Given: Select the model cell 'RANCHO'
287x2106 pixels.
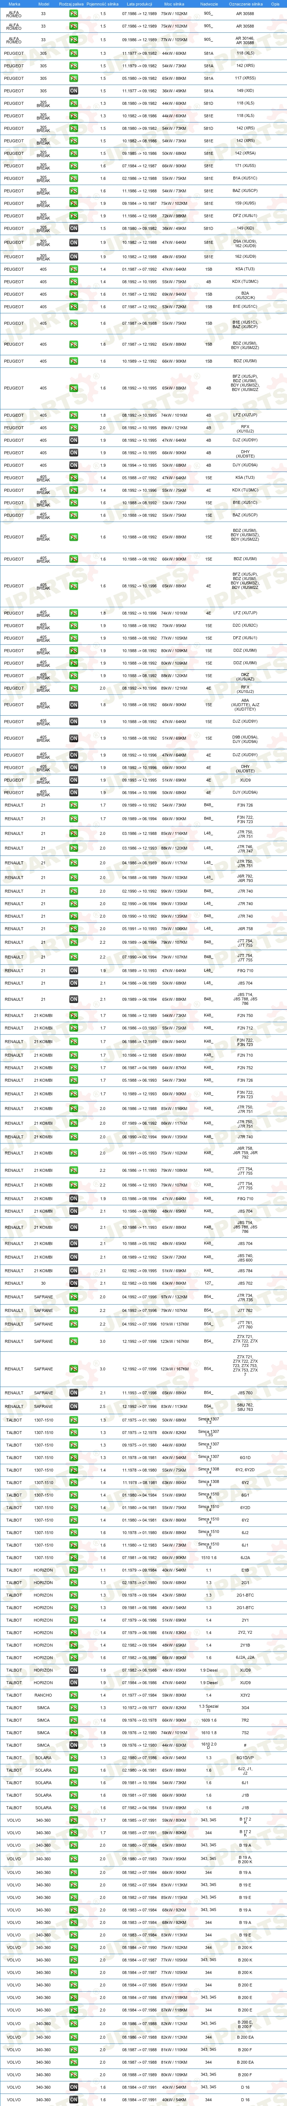Looking at the screenshot, I should tap(43, 1696).
